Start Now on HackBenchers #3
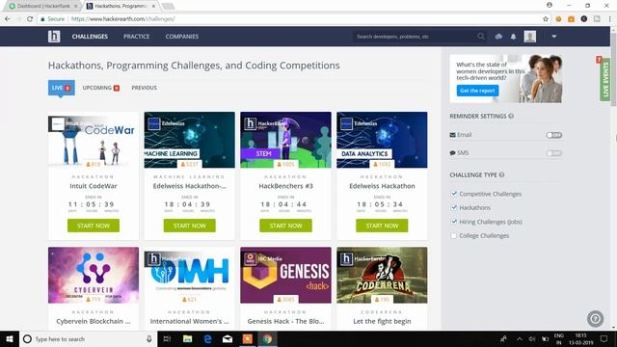 [x=285, y=226]
